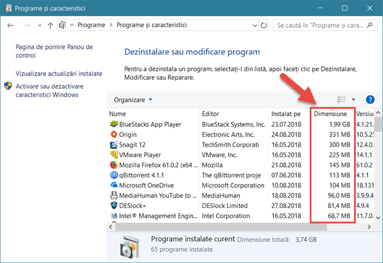Sort by the Versiune column header
Image resolution: width=383 pixels, height=263 pixels.
[365, 114]
